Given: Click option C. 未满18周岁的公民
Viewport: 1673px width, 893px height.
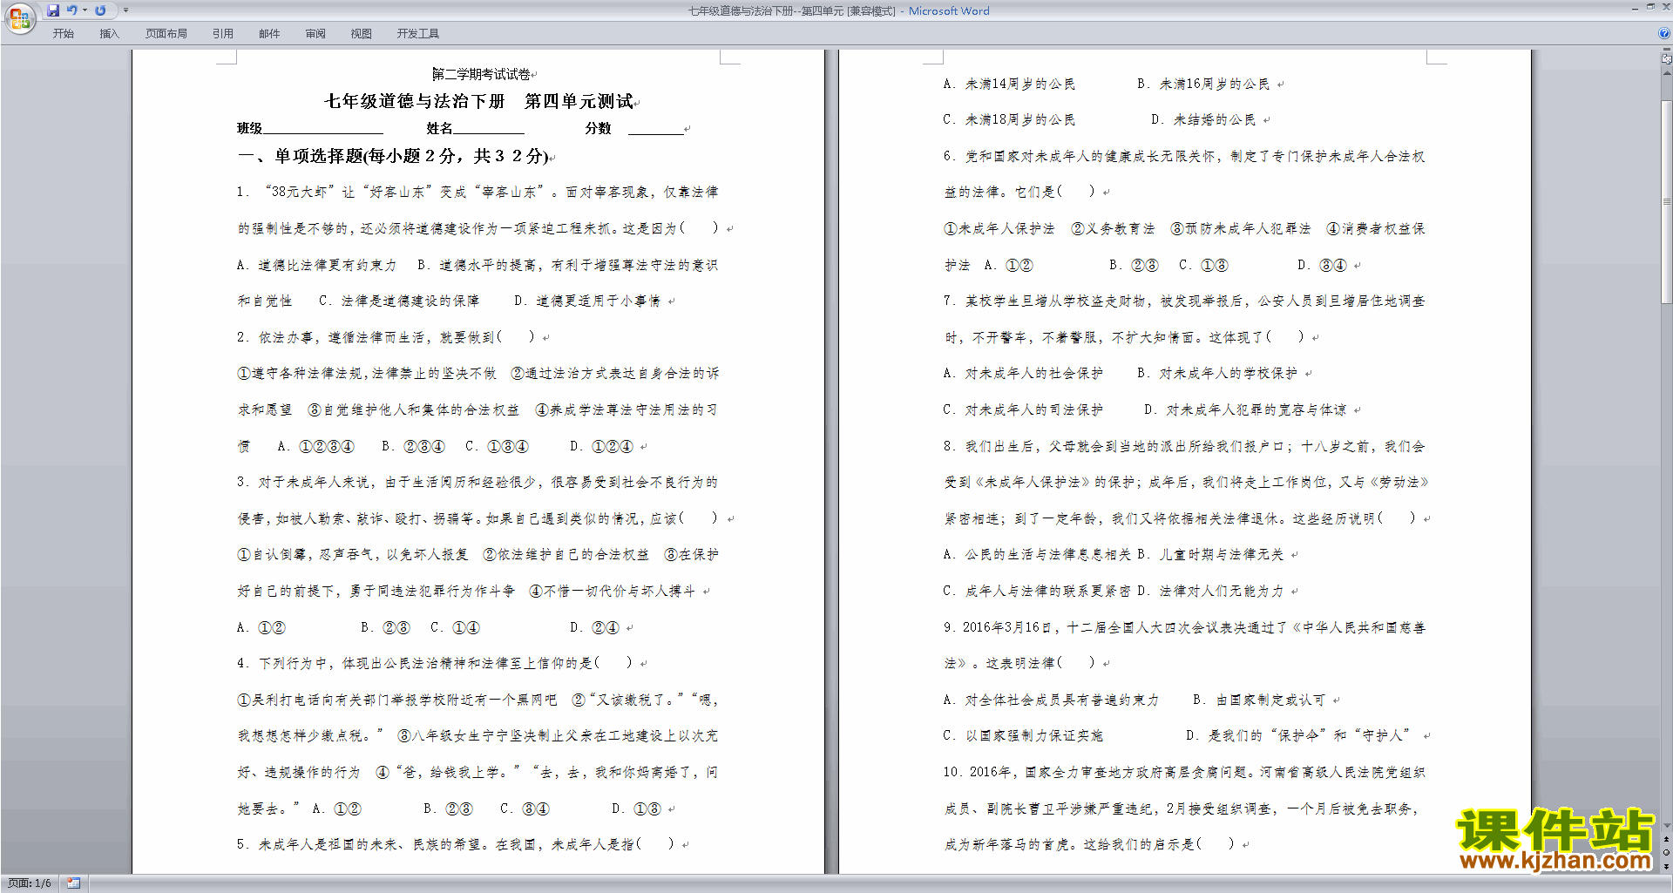Looking at the screenshot, I should 1009,119.
